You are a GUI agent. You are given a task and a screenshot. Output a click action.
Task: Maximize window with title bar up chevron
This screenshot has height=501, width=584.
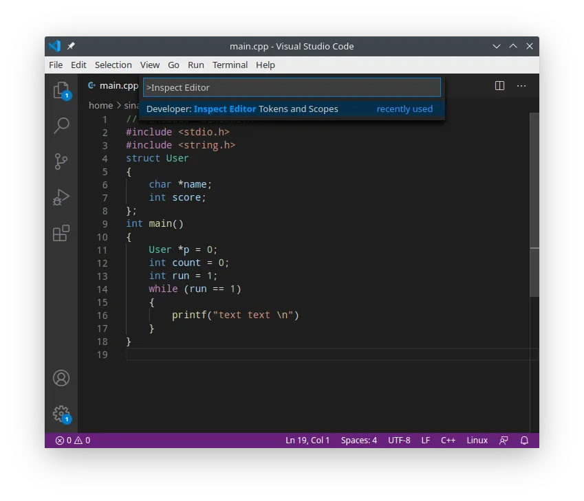tap(513, 46)
